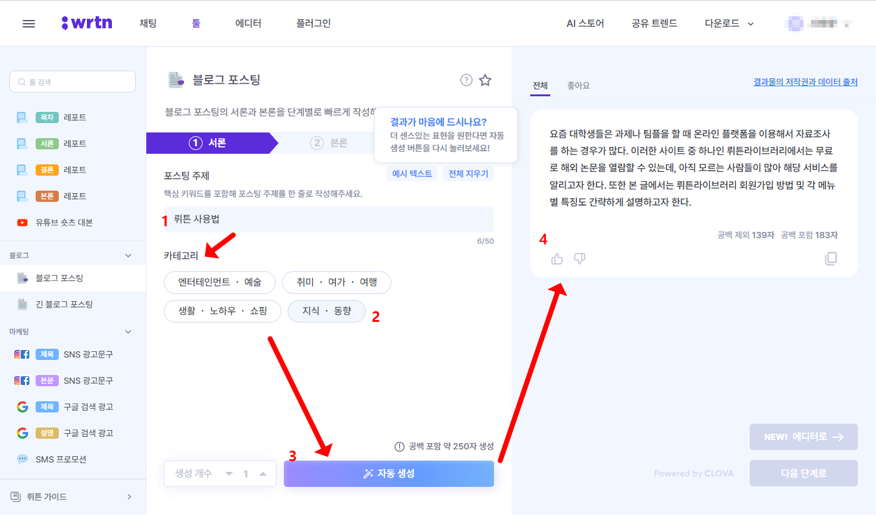Open 결과물의 저작권과 데이터 출처 link
The width and height of the screenshot is (876, 515).
pos(805,82)
